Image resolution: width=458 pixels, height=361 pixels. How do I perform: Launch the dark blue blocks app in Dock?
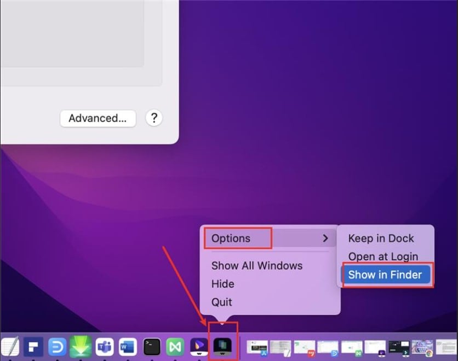coord(33,347)
